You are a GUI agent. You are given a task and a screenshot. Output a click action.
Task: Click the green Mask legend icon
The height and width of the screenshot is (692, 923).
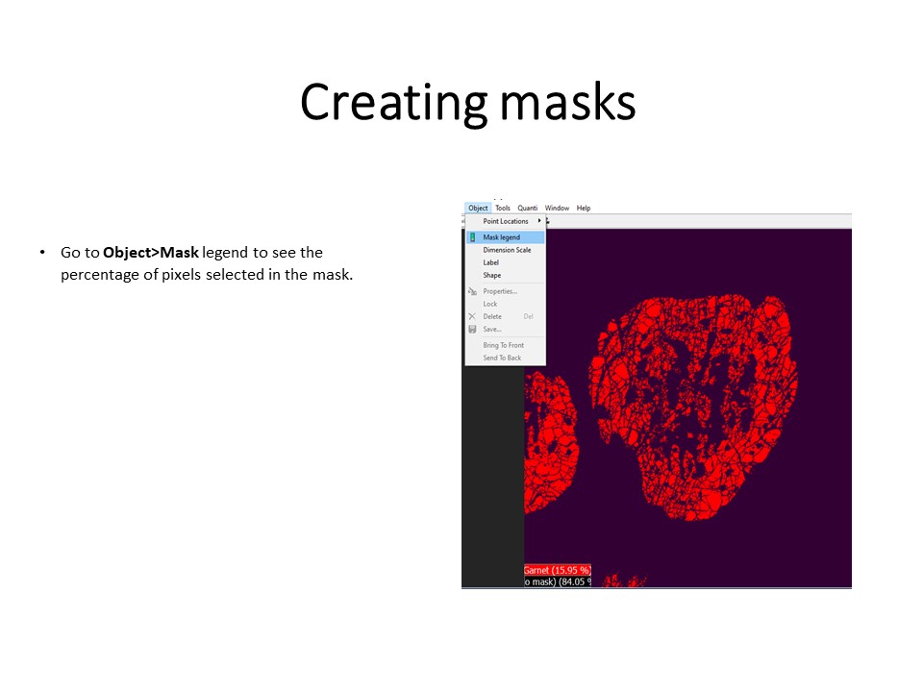tap(472, 237)
